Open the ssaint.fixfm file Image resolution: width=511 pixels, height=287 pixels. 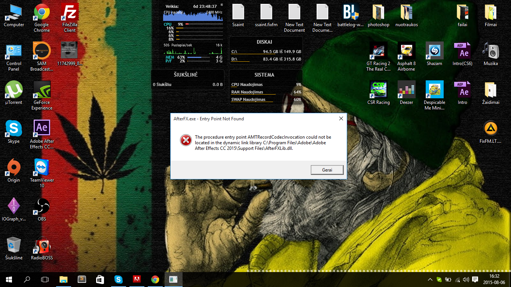point(266,16)
